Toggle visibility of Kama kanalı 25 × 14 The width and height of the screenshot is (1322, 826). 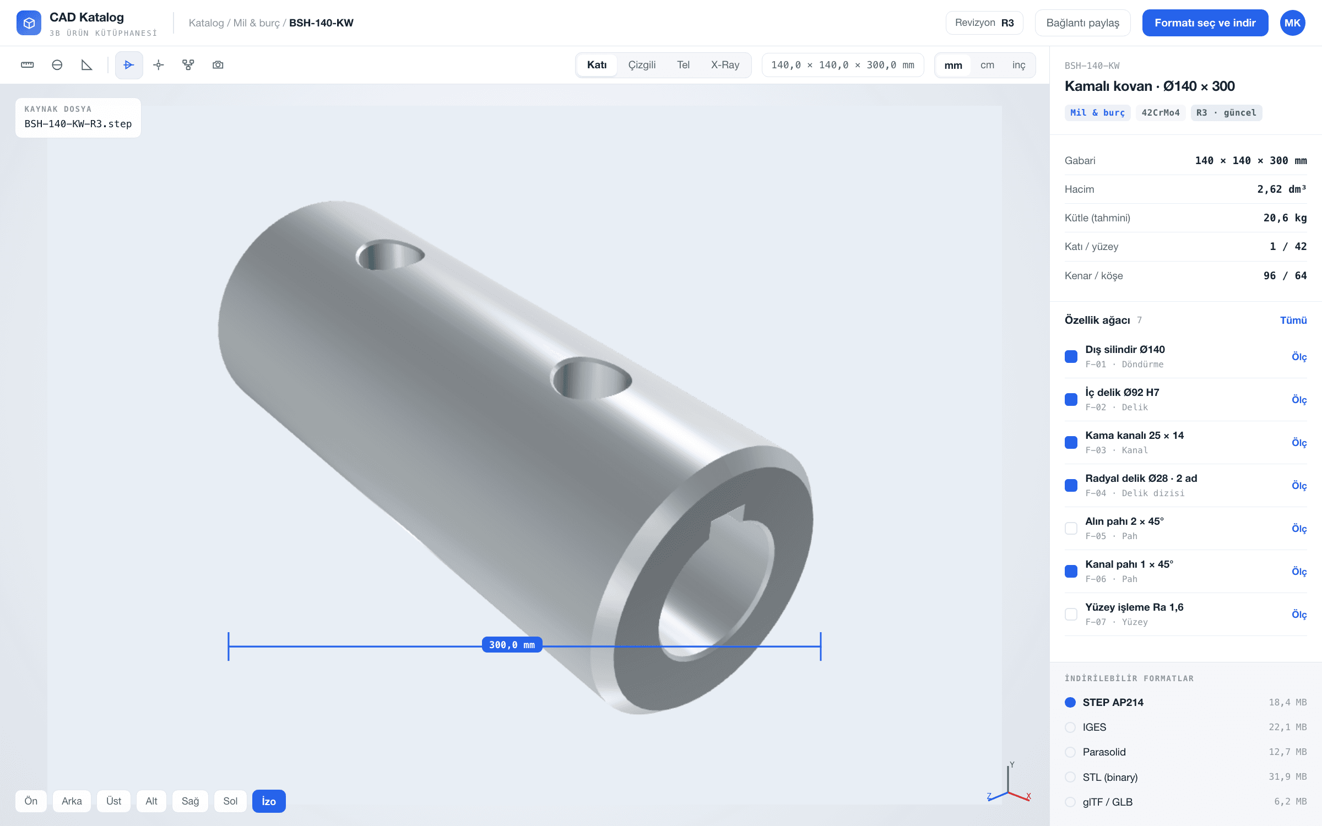pyautogui.click(x=1071, y=442)
